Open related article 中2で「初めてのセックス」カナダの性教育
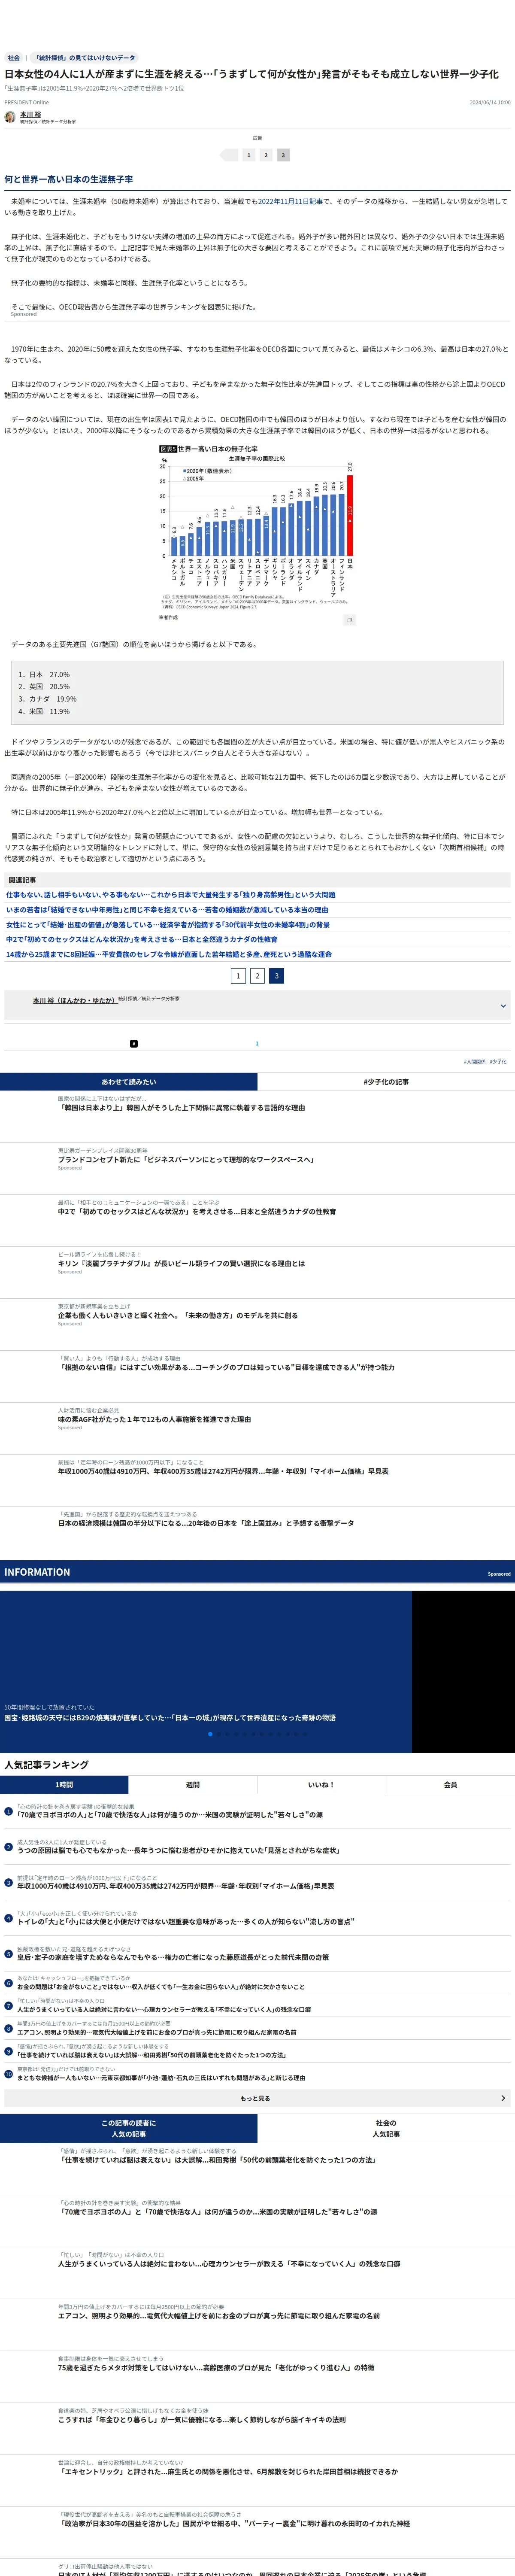 [x=142, y=940]
